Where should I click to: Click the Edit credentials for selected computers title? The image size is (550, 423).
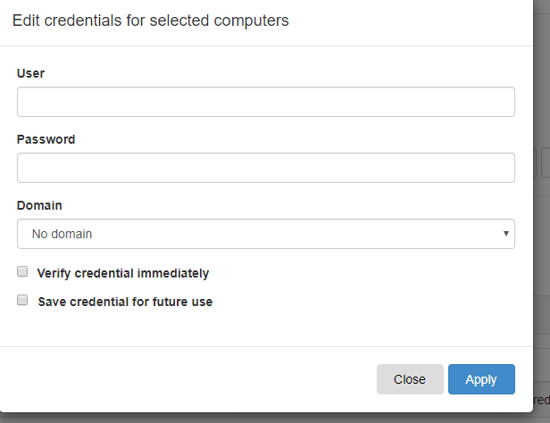point(151,21)
